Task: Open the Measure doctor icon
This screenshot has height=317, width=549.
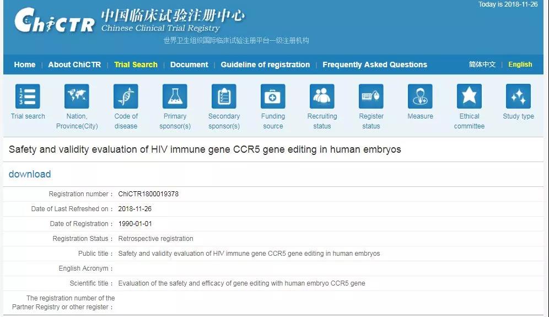Action: (420, 96)
